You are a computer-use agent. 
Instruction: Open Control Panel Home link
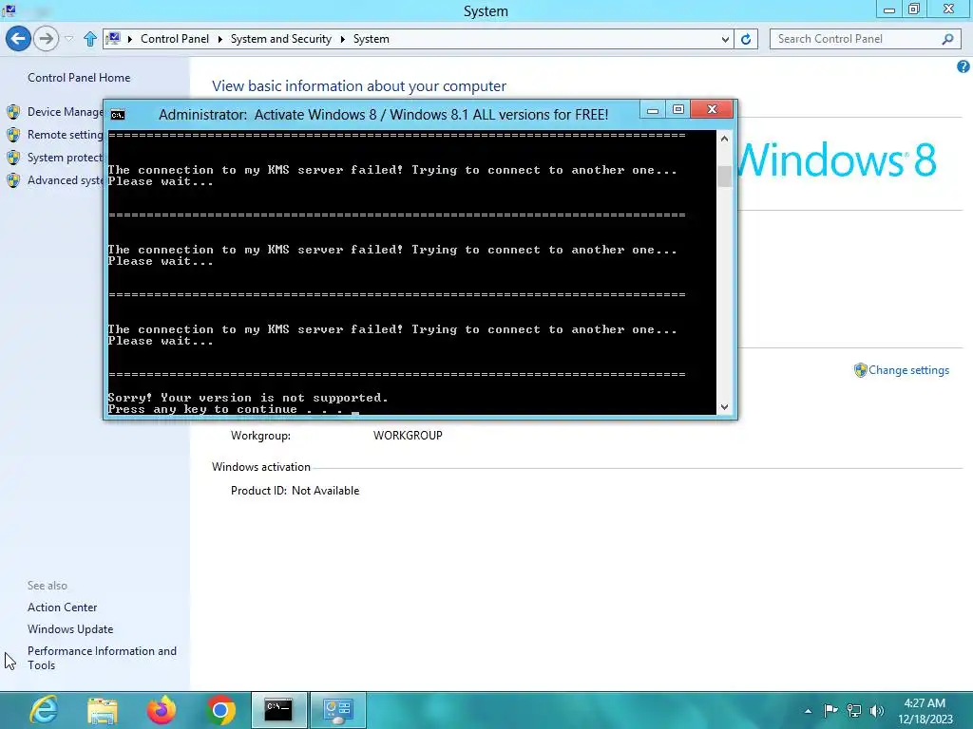pyautogui.click(x=79, y=78)
